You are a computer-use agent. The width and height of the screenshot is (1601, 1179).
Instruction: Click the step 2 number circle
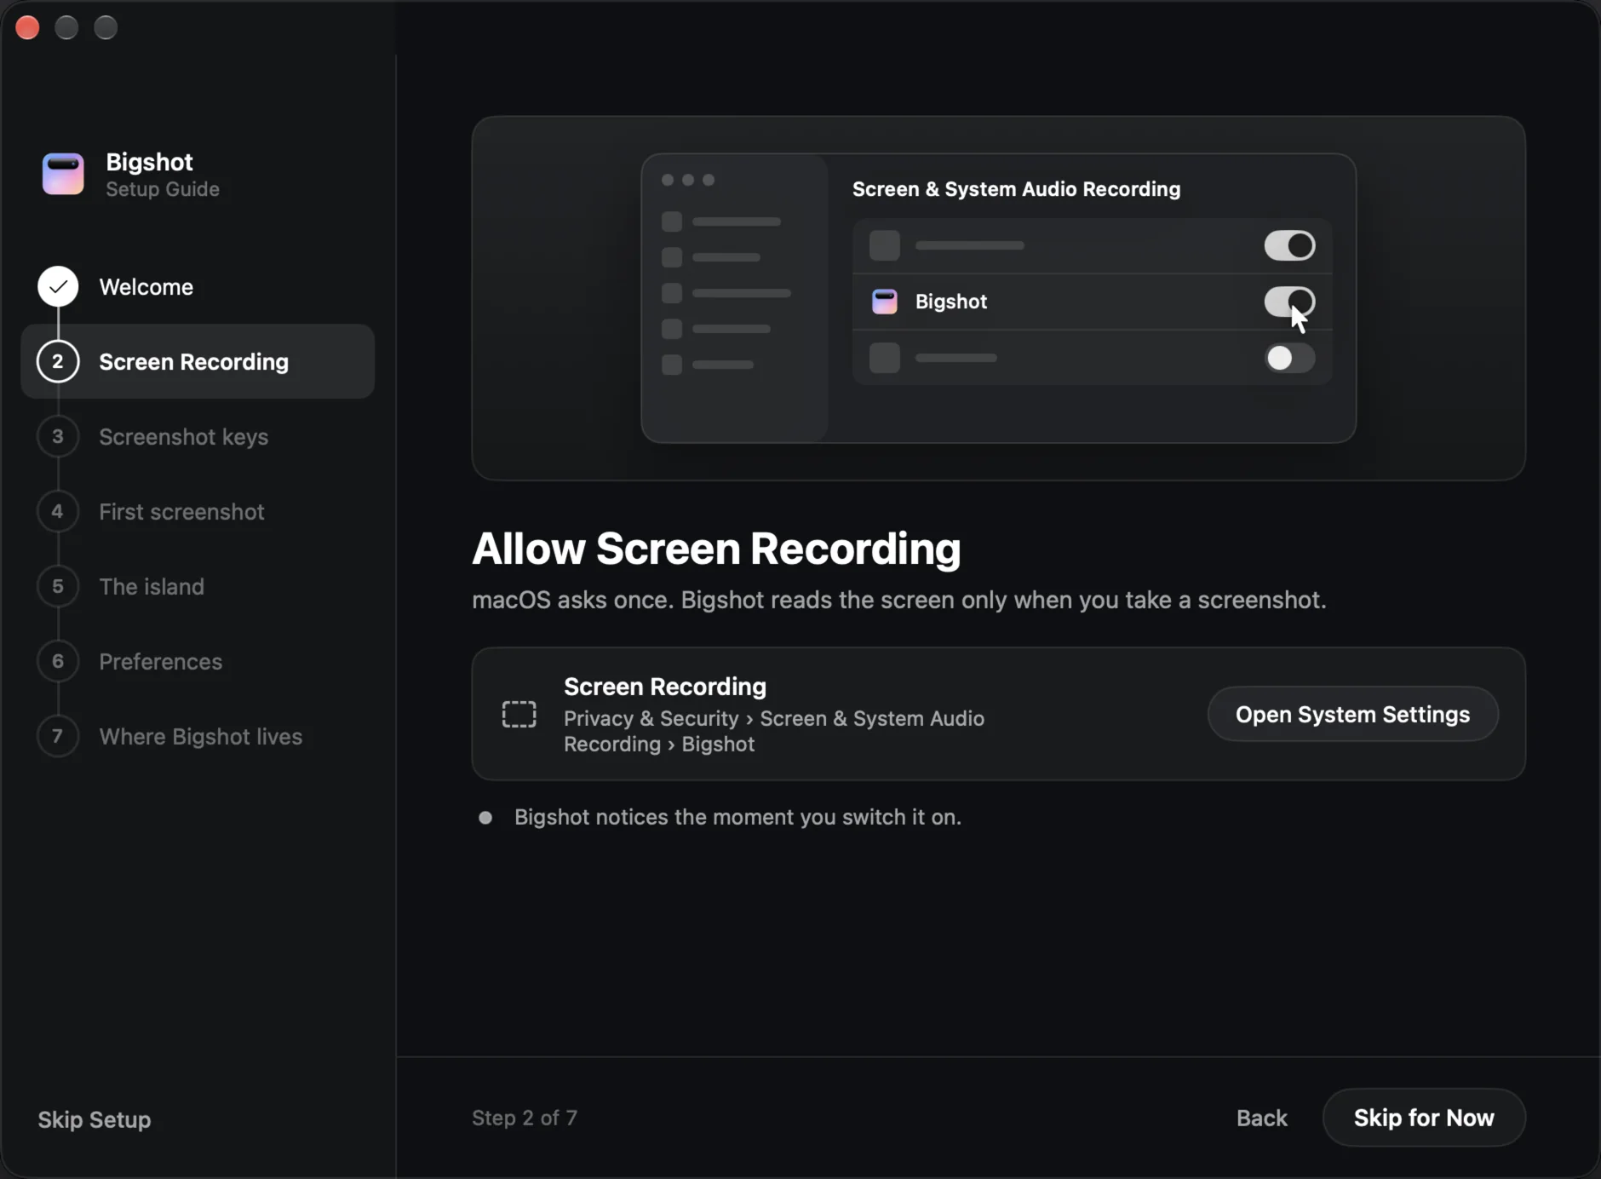point(58,361)
